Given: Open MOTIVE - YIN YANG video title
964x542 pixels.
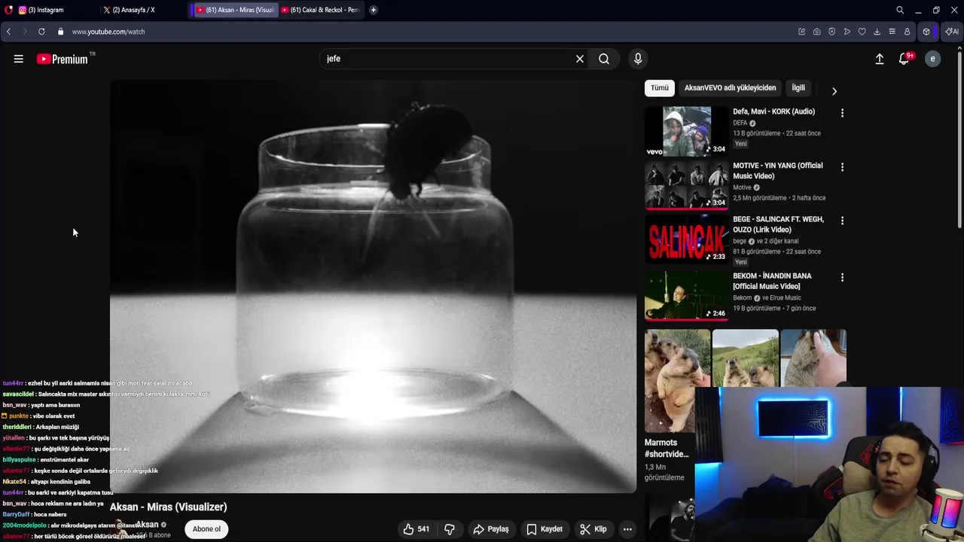Looking at the screenshot, I should tap(777, 171).
